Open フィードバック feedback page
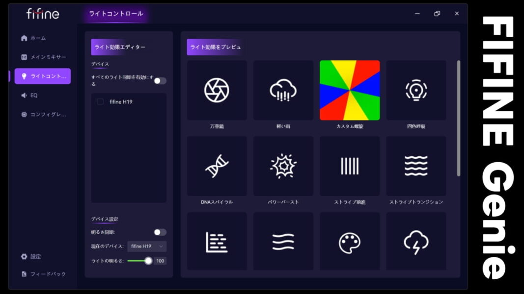 [x=42, y=274]
